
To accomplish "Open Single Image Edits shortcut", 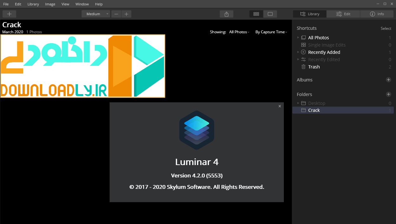I will [x=327, y=45].
